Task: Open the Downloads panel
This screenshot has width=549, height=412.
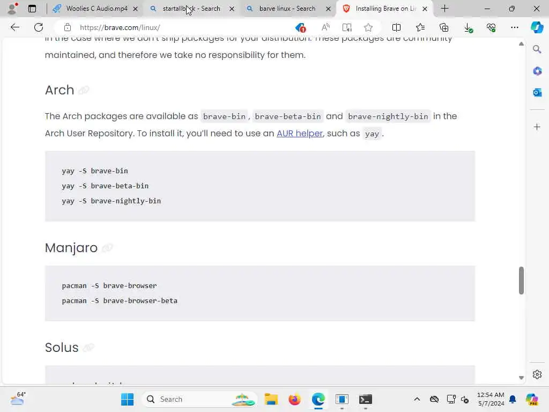Action: point(468,28)
